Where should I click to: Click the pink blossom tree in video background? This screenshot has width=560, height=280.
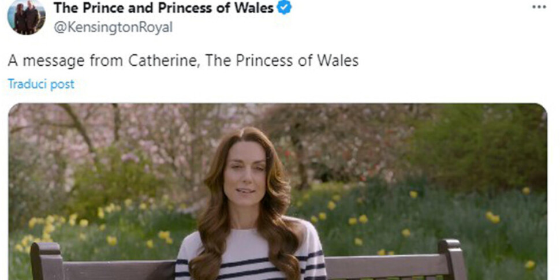pyautogui.click(x=143, y=143)
